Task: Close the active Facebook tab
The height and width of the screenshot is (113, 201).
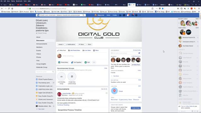Action: (x=134, y=5)
